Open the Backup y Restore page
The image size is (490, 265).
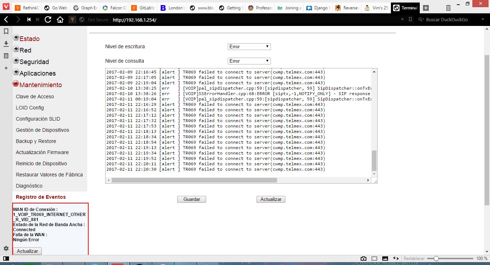coord(36,141)
